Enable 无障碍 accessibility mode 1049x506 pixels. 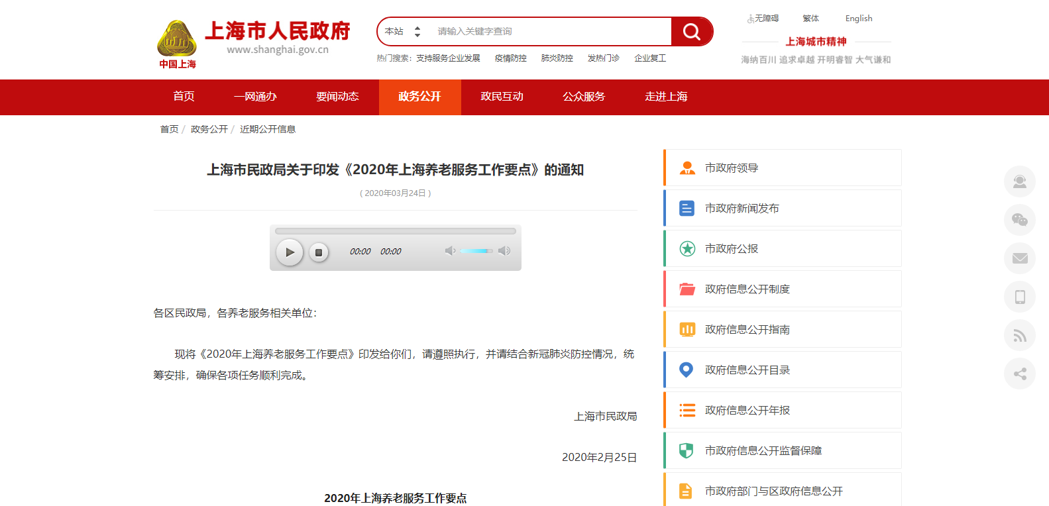pyautogui.click(x=763, y=19)
